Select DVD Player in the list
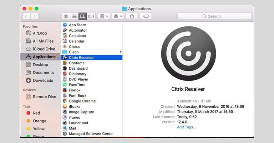 pos(92,79)
